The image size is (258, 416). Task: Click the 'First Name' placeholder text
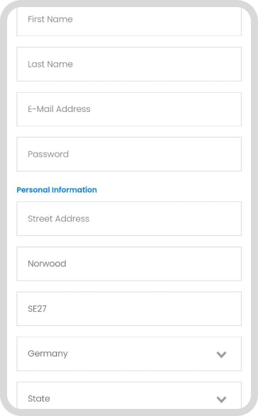[50, 19]
